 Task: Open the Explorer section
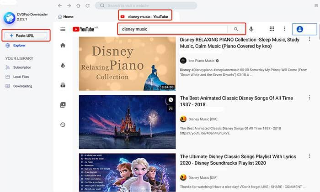(19, 46)
